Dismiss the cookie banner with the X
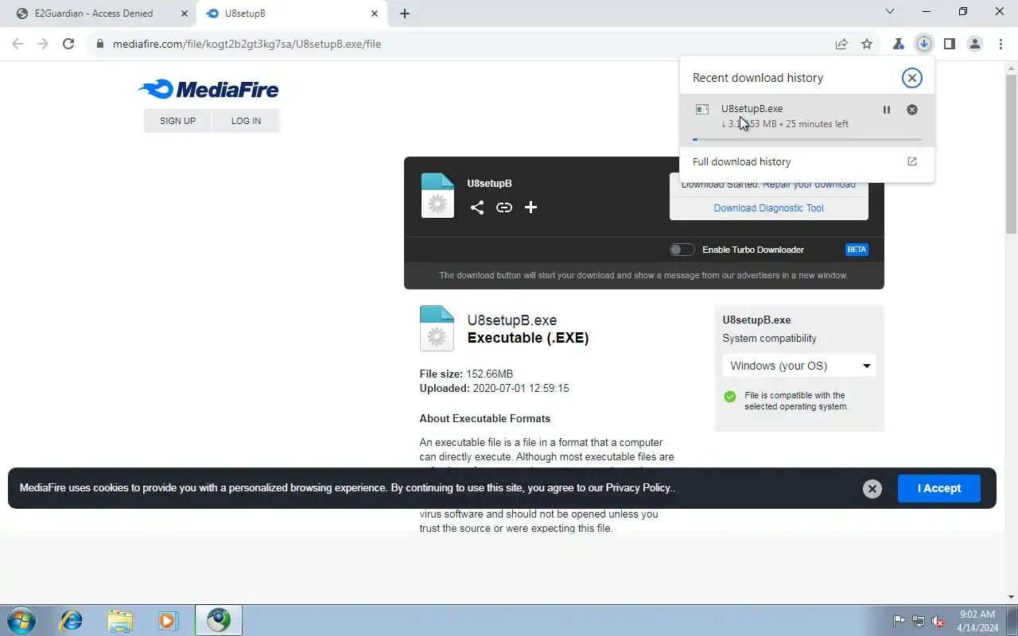Viewport: 1018px width, 636px height. click(872, 489)
